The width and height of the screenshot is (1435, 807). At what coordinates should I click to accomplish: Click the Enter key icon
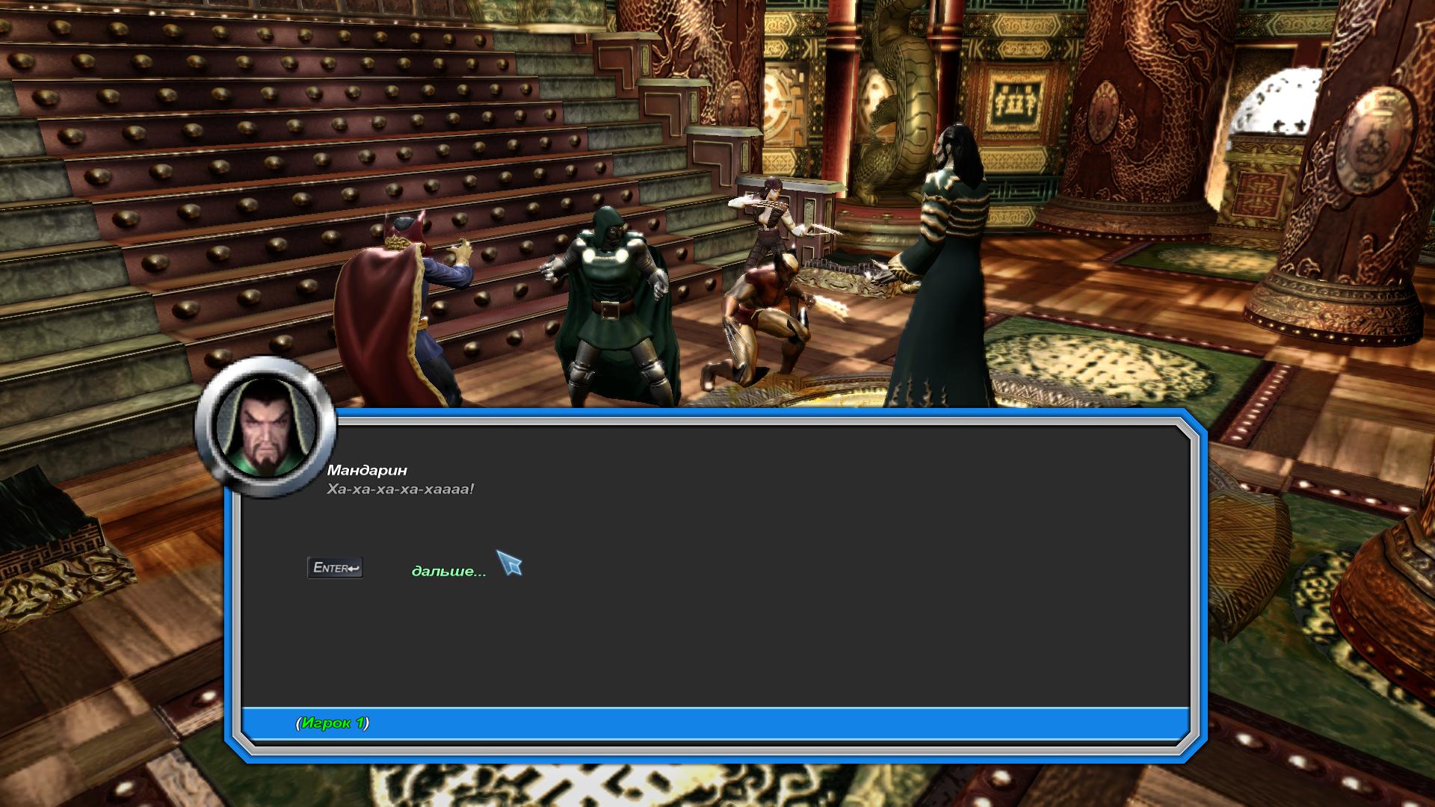[335, 568]
